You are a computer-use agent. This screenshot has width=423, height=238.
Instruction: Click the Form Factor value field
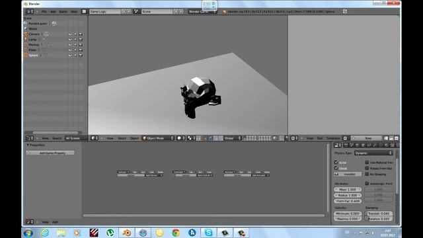(x=348, y=201)
